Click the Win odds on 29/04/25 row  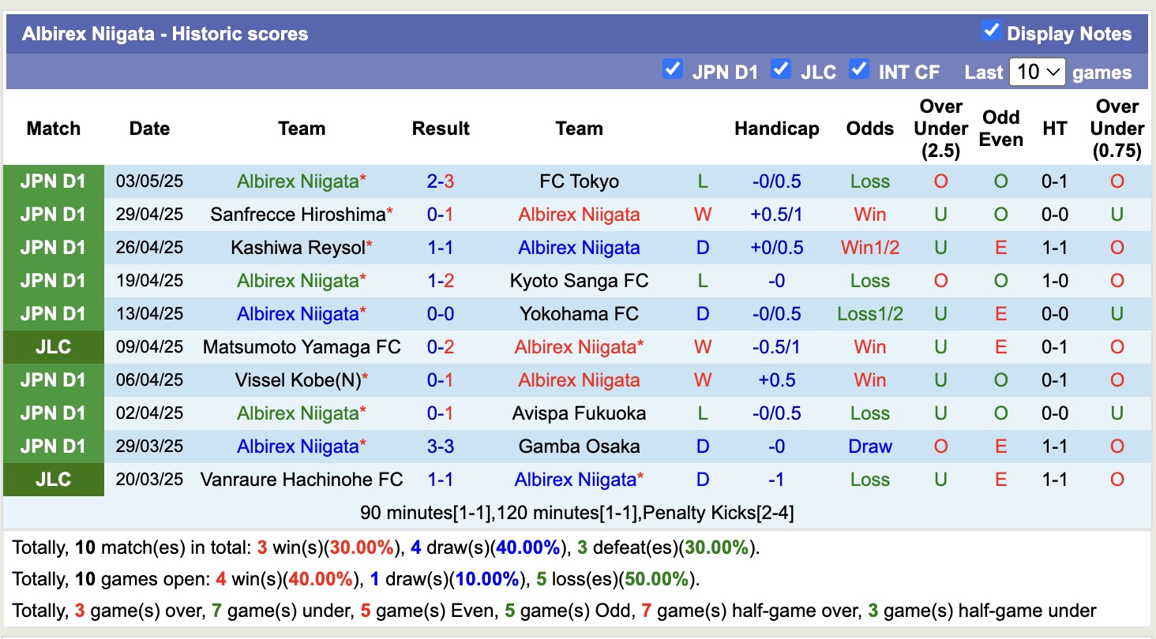pos(869,214)
